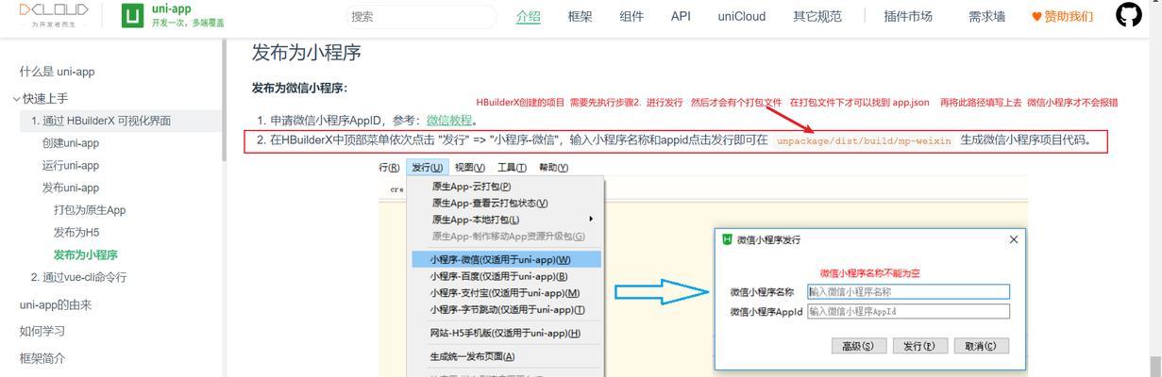Click the 高级(S) button
Viewport: 1162px width, 377px height.
[858, 346]
